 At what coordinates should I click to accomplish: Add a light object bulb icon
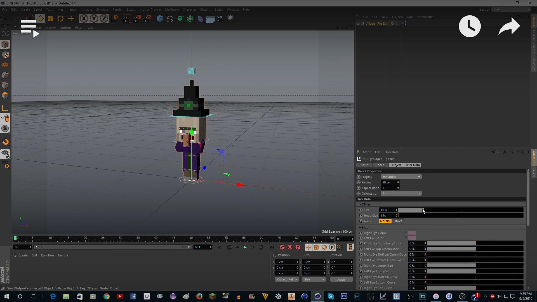coord(230,19)
